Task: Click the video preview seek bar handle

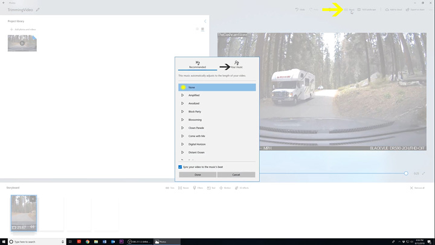Action: pyautogui.click(x=406, y=174)
